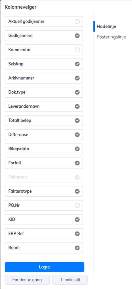
Task: Toggle the Forfall checkmark icon
Action: [77, 163]
